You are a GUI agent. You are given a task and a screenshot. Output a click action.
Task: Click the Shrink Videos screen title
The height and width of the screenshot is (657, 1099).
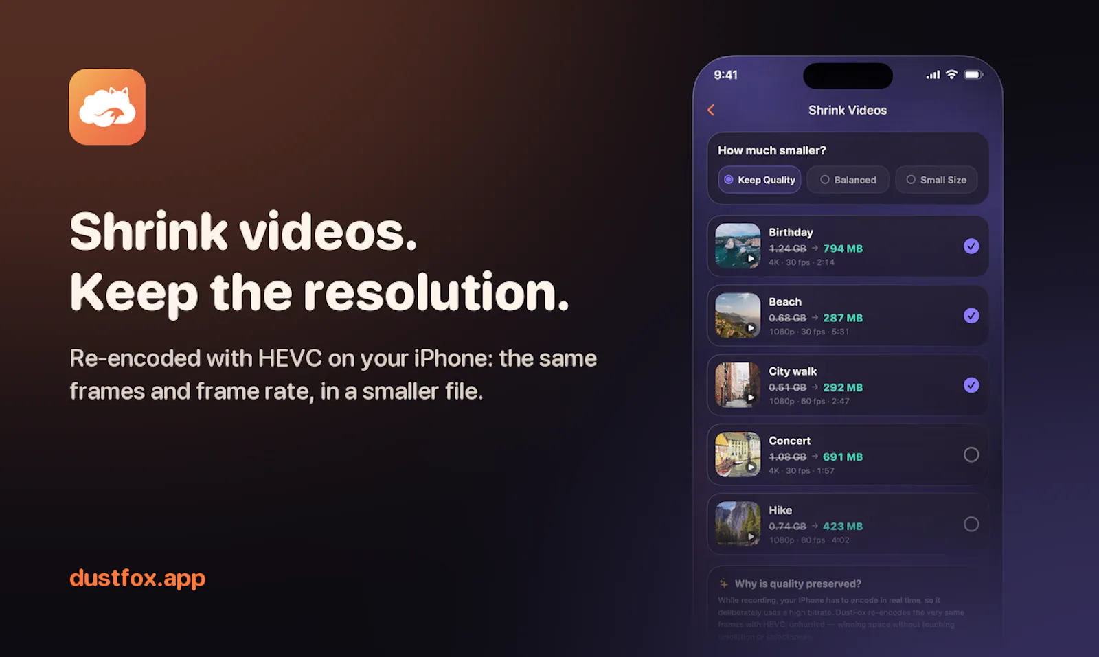848,111
